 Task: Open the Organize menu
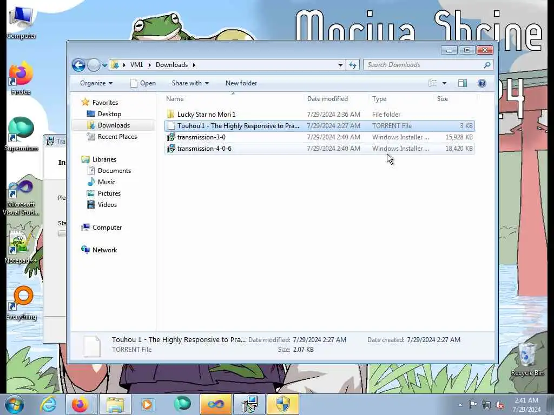[x=96, y=83]
